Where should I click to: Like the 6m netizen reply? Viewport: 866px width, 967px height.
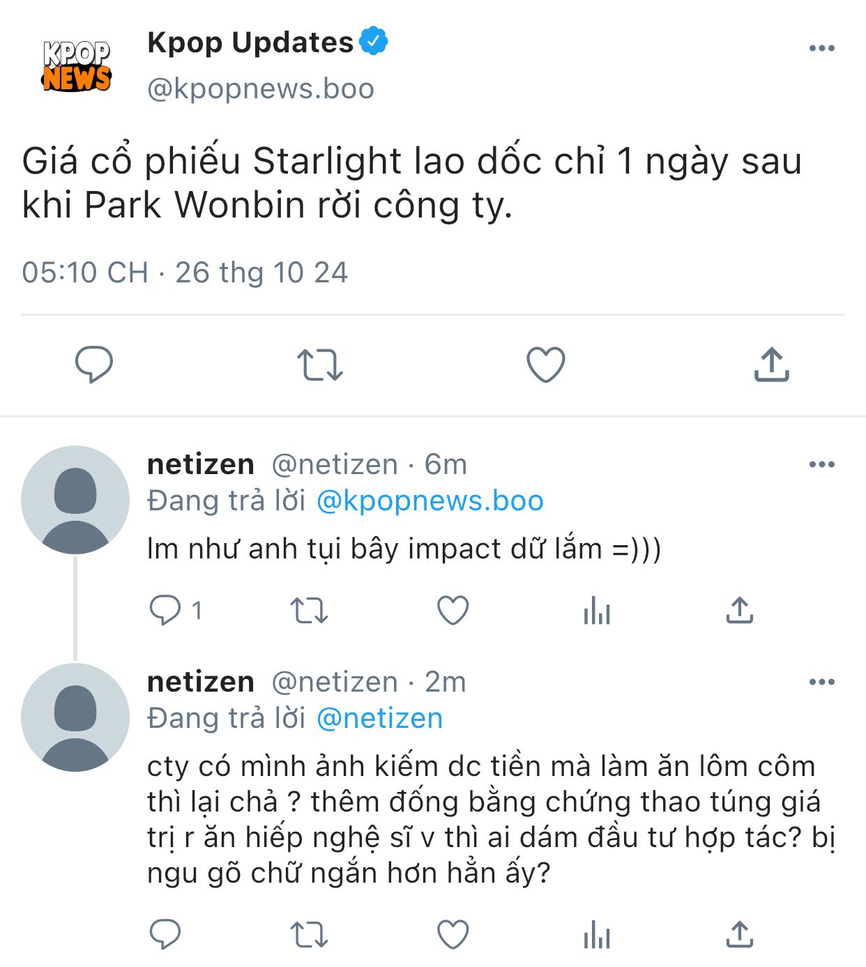click(x=453, y=610)
